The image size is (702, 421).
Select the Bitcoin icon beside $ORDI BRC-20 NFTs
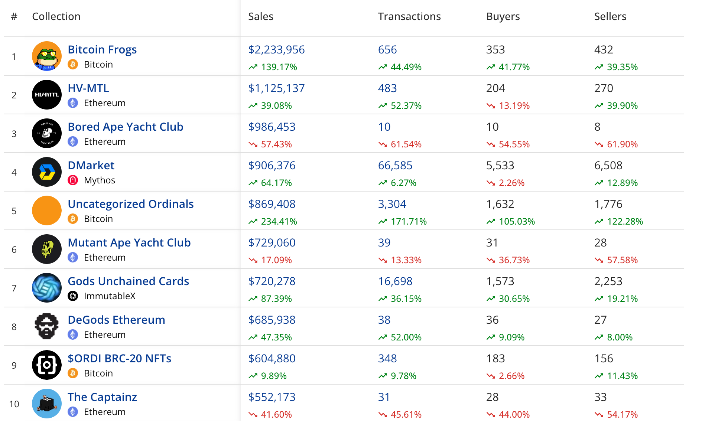[73, 373]
